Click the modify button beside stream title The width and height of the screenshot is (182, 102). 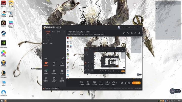click(x=88, y=32)
